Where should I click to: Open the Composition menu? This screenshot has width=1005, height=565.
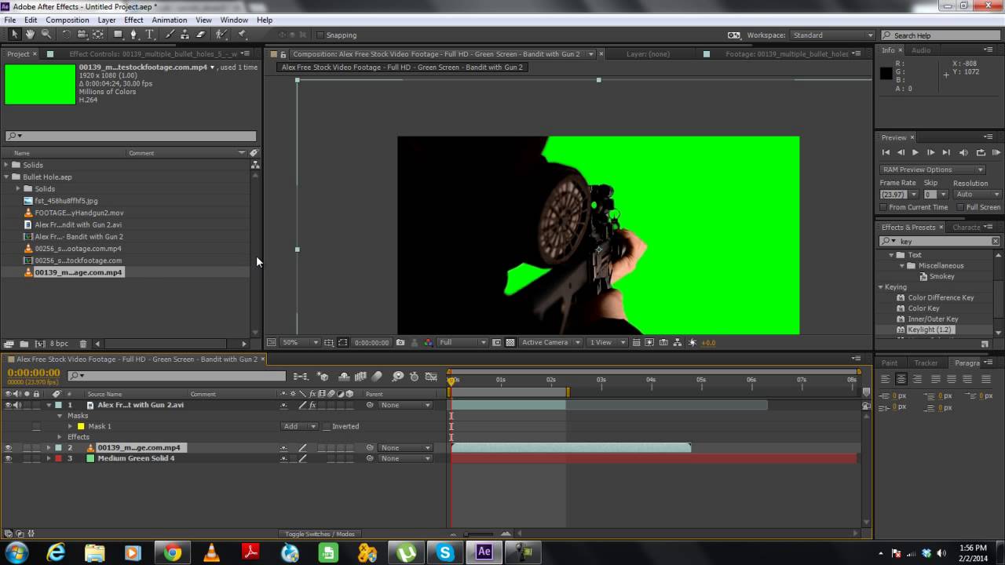tap(67, 20)
